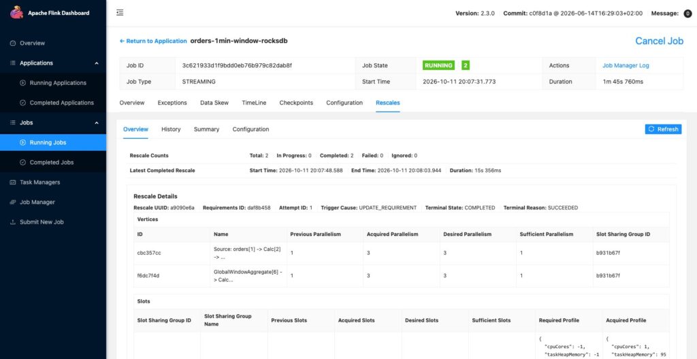Screen dimensions: 697x359
Task: Click the Task Managers icon in sidebar
Action: pos(13,182)
